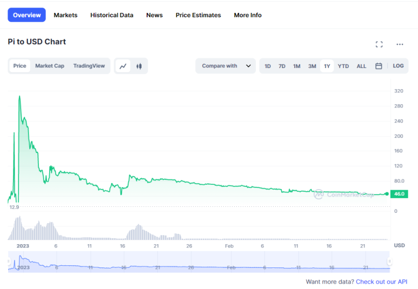Click the USD currency axis label
This screenshot has height=289, width=418.
click(x=399, y=245)
